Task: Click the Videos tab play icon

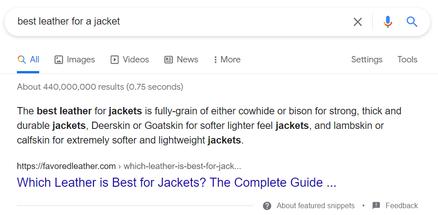Action: click(x=114, y=60)
